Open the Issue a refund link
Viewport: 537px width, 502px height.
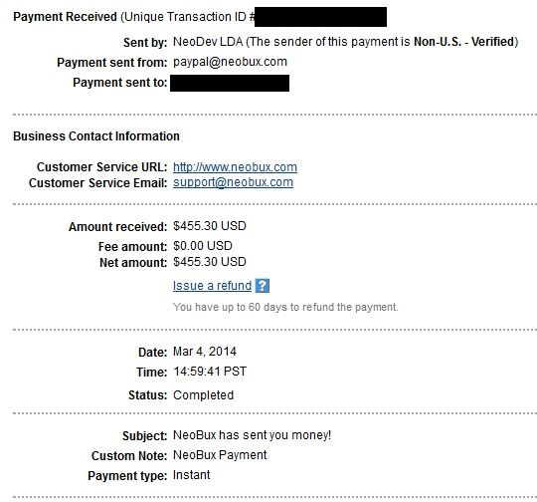213,286
